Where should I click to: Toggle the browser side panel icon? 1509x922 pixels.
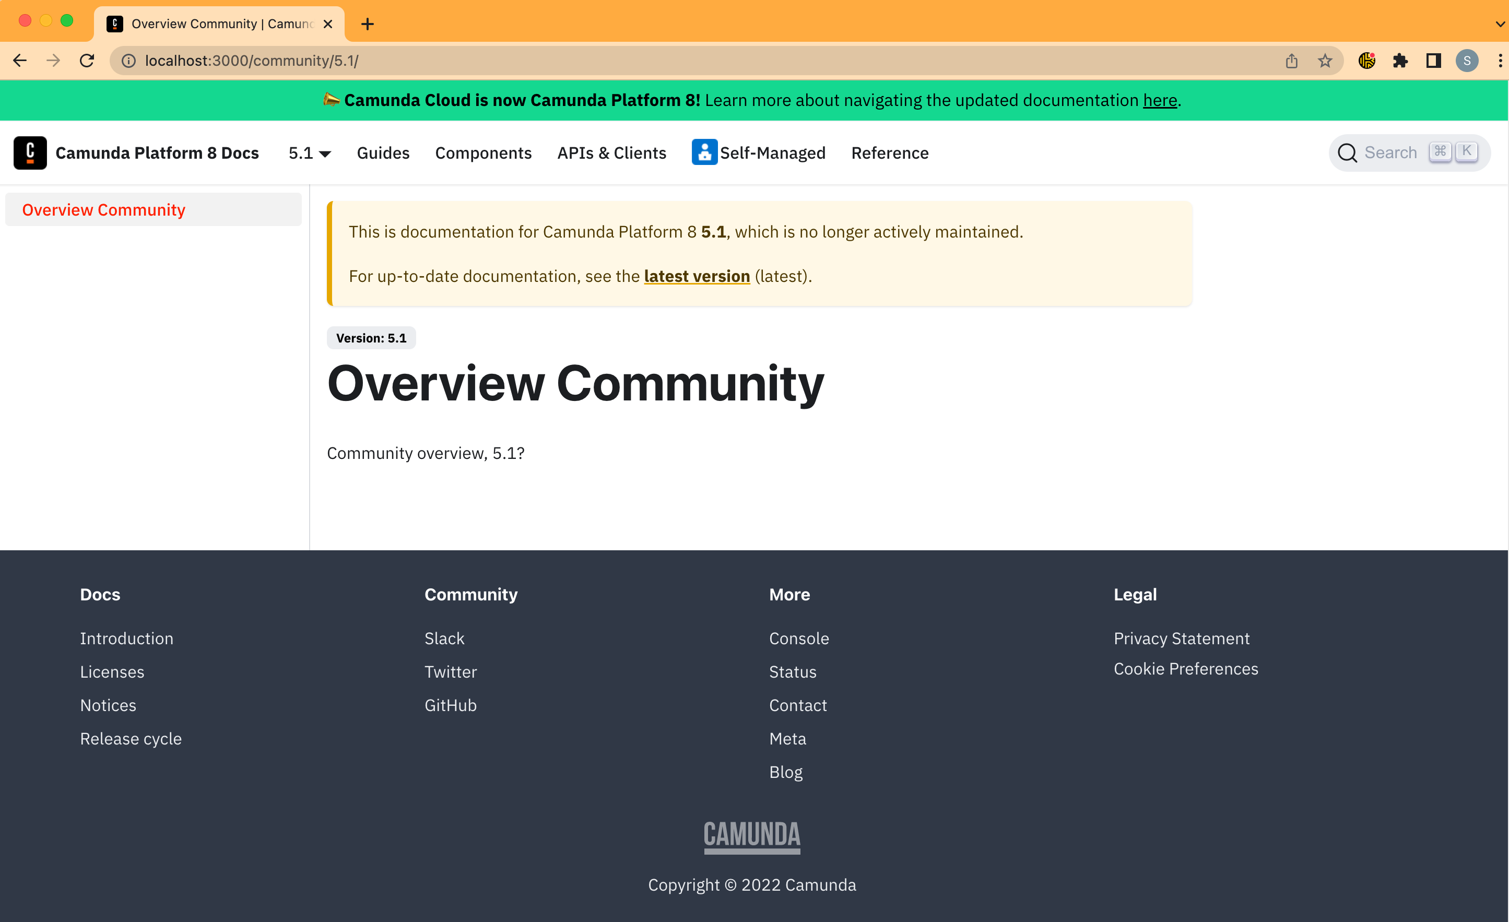pyautogui.click(x=1433, y=61)
